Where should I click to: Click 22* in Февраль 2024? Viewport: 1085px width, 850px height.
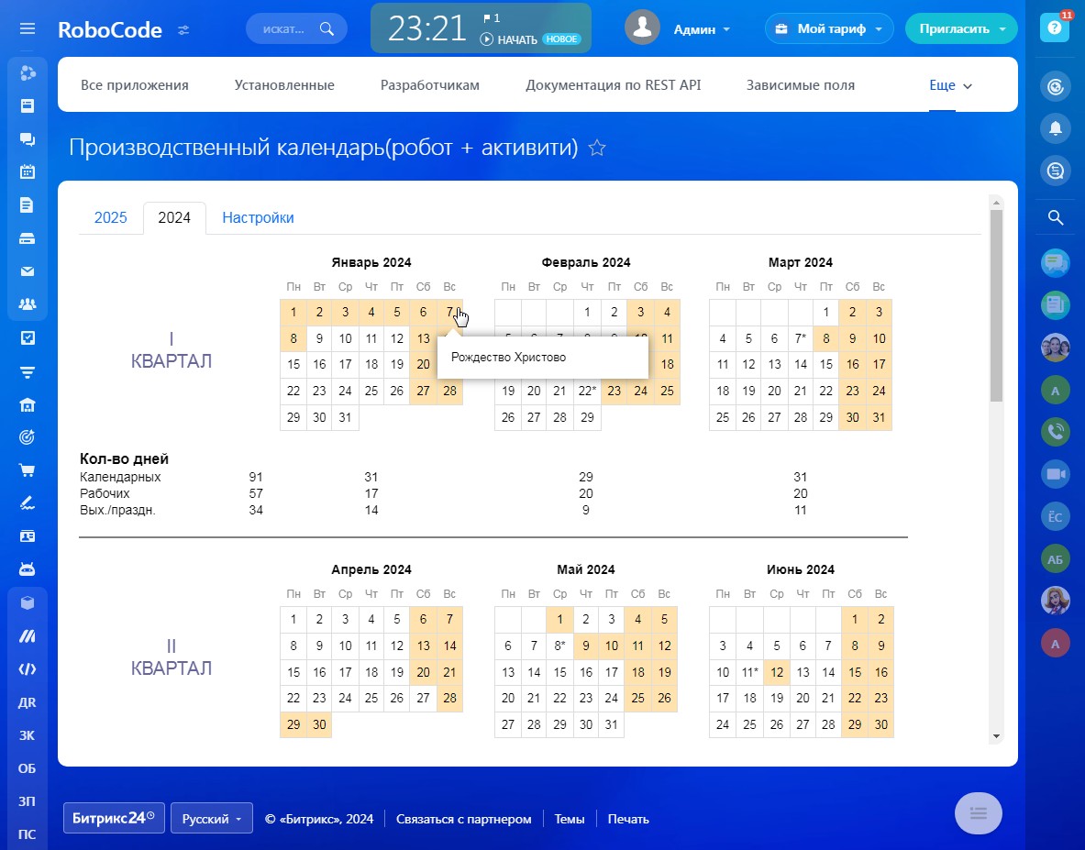[x=588, y=391]
